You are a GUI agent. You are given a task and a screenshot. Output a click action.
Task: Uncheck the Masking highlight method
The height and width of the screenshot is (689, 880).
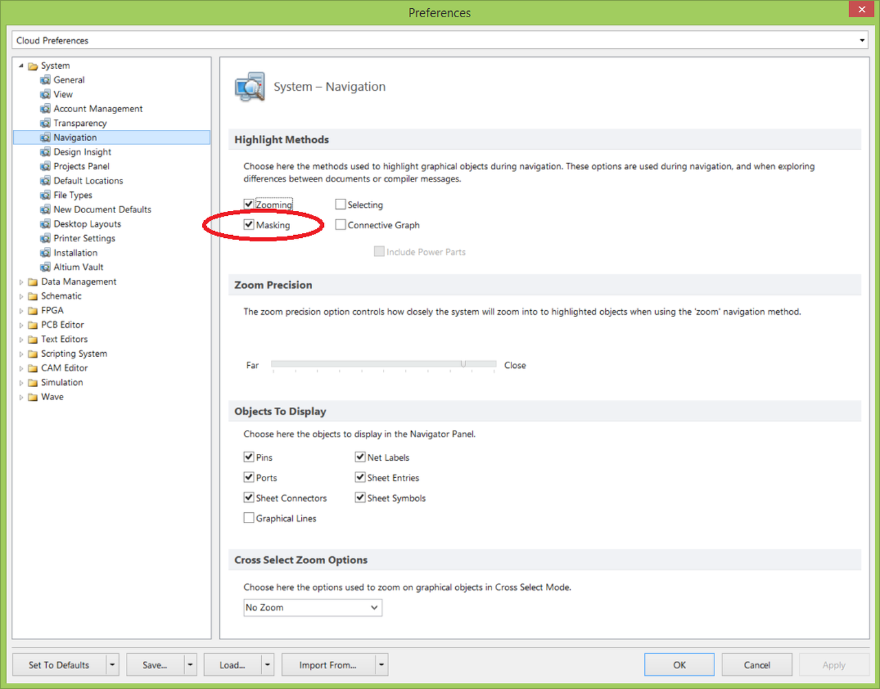[249, 225]
